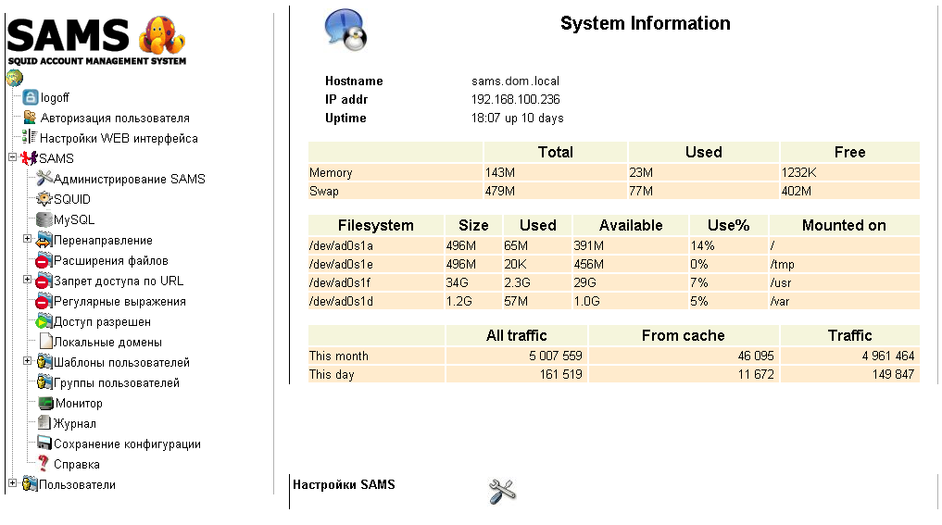The height and width of the screenshot is (525, 942).
Task: Click the green Доступ разрешен icon
Action: pyautogui.click(x=44, y=321)
